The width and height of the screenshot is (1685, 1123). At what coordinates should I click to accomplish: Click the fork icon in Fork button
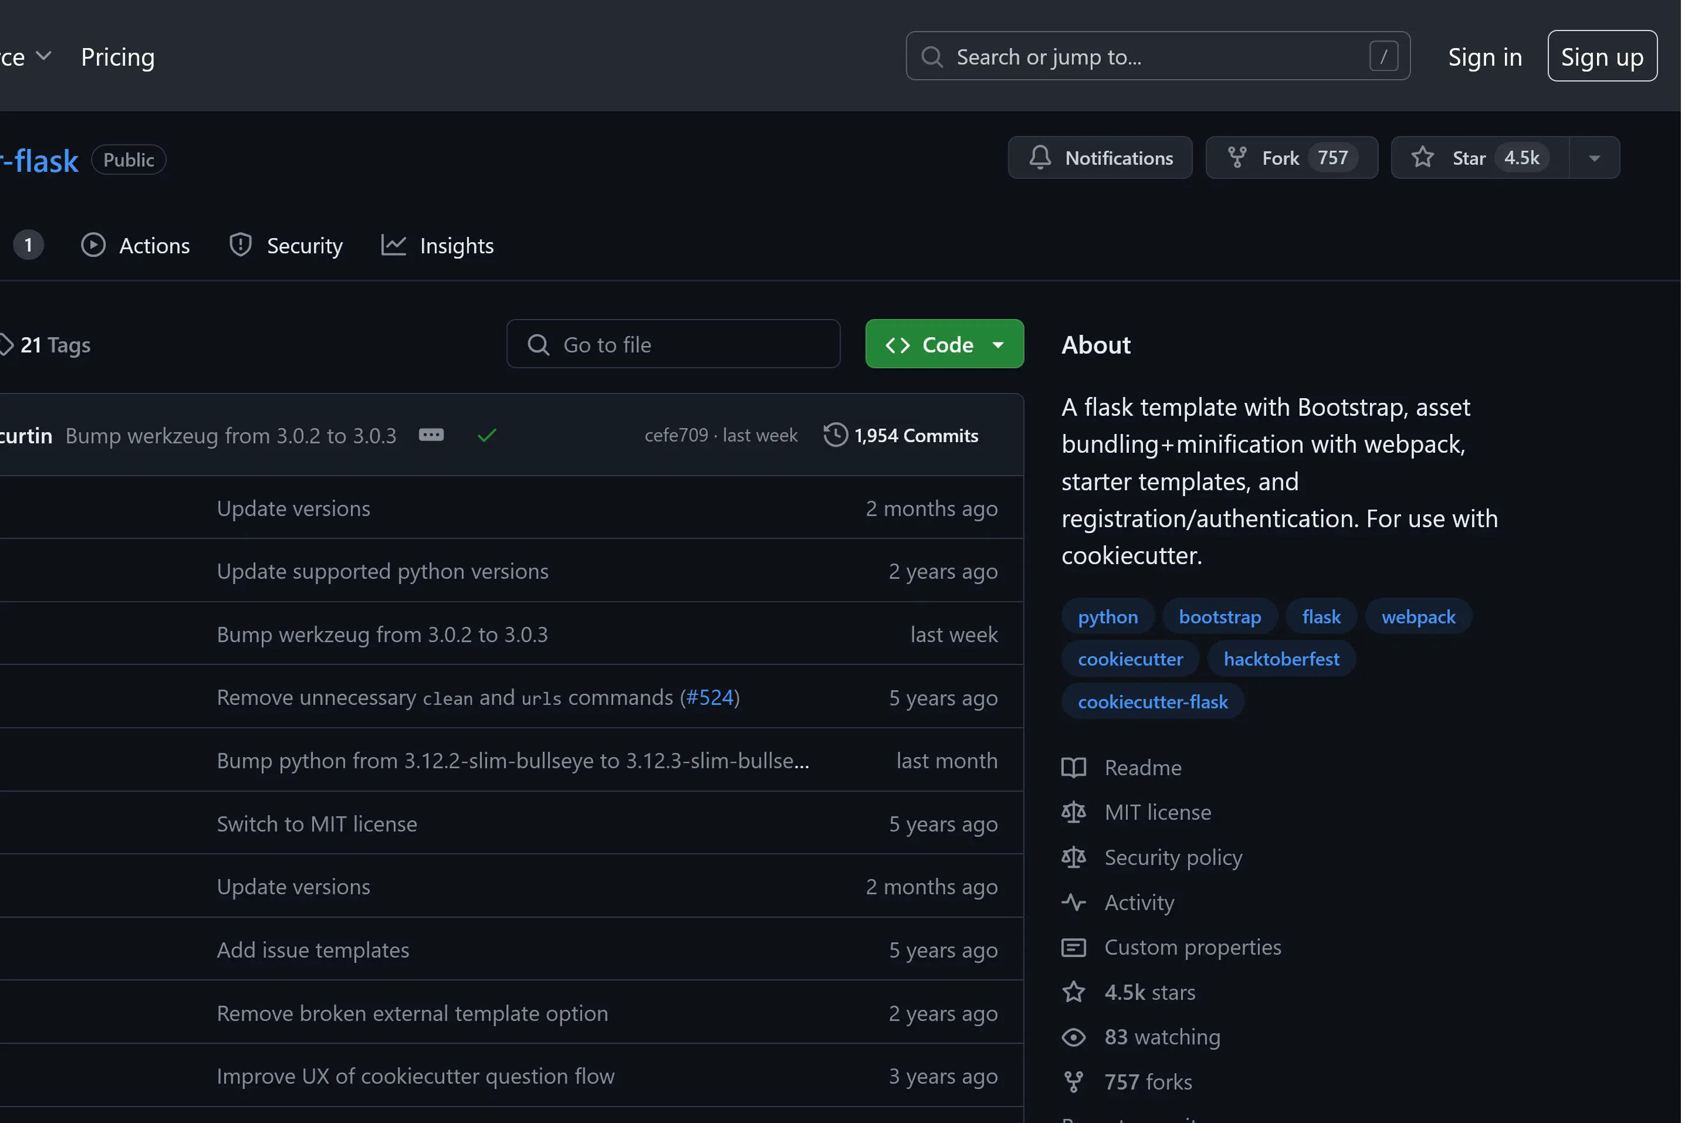tap(1237, 158)
